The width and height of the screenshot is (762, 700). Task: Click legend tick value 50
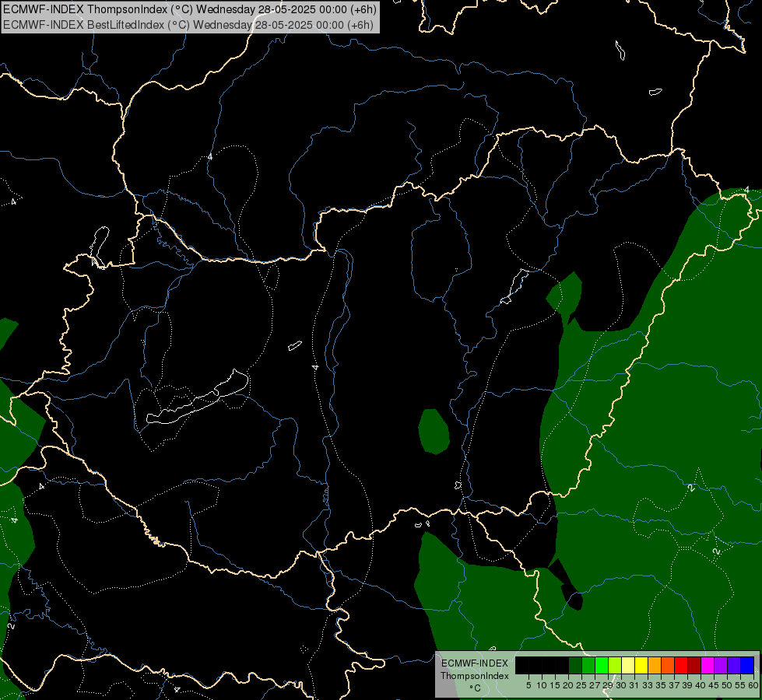click(728, 685)
